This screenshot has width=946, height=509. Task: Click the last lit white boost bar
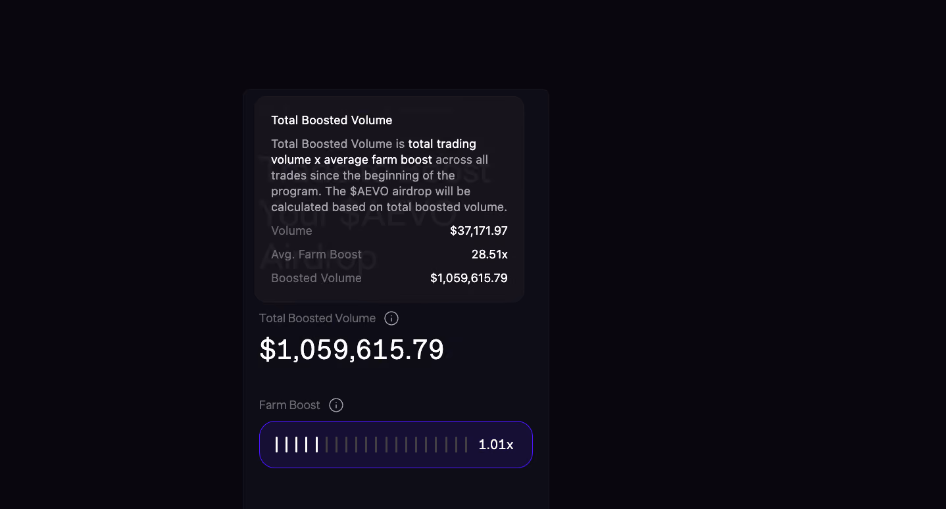click(316, 445)
